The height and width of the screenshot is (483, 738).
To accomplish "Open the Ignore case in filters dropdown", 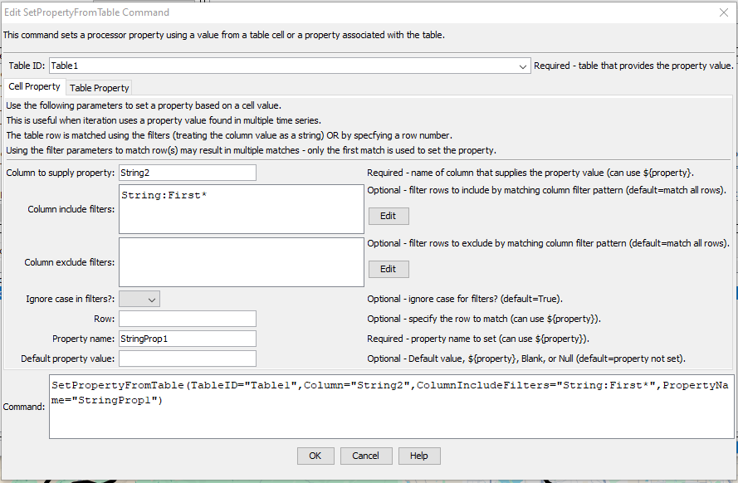I will 139,299.
